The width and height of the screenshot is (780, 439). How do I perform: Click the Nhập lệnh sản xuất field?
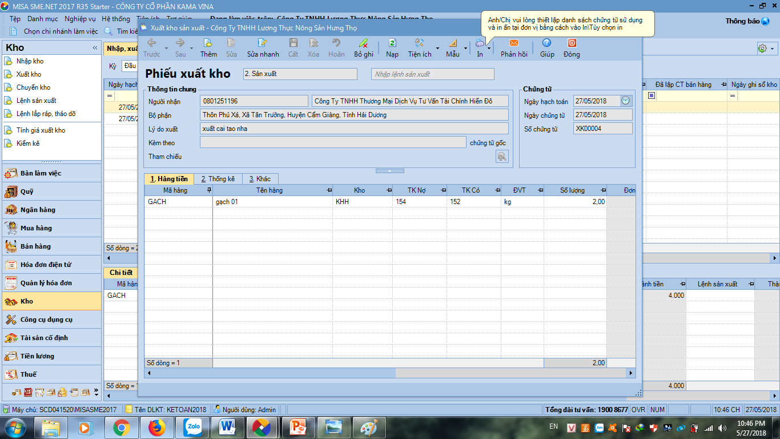[x=433, y=74]
